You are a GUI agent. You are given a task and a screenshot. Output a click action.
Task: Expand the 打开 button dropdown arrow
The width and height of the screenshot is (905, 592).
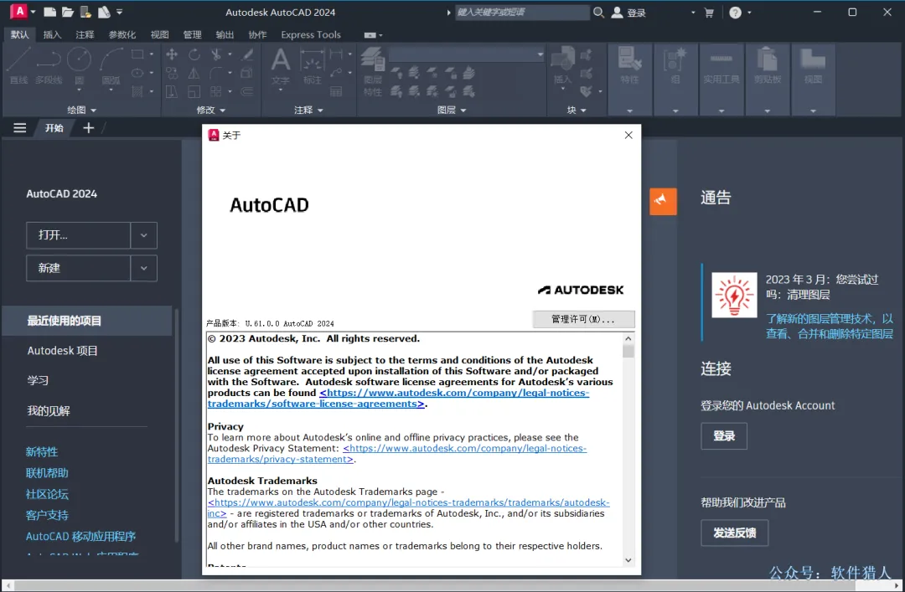click(144, 234)
